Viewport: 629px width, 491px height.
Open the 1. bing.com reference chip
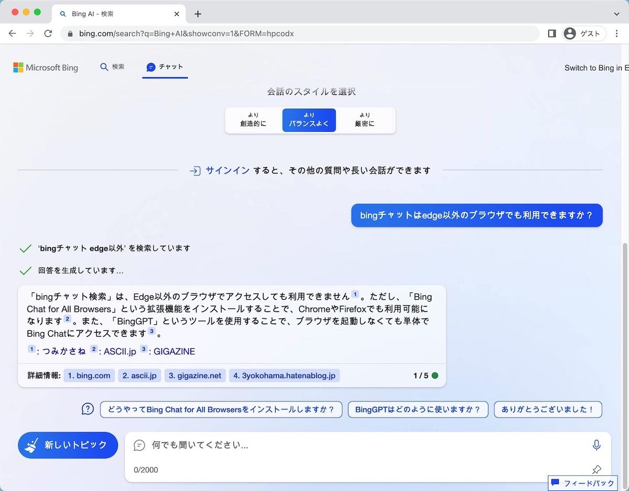click(89, 376)
